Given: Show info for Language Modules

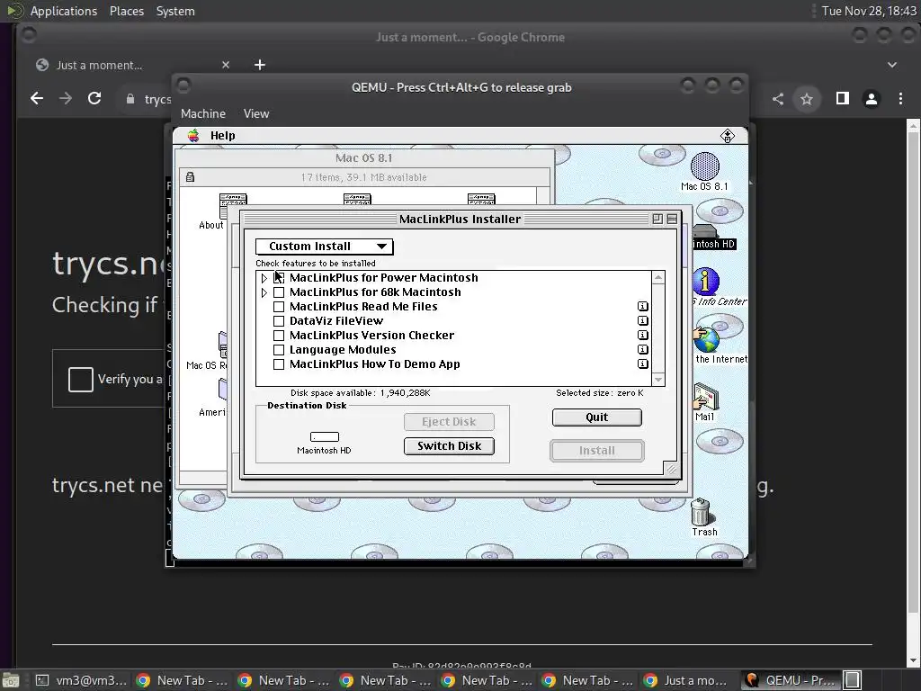Looking at the screenshot, I should [x=642, y=350].
